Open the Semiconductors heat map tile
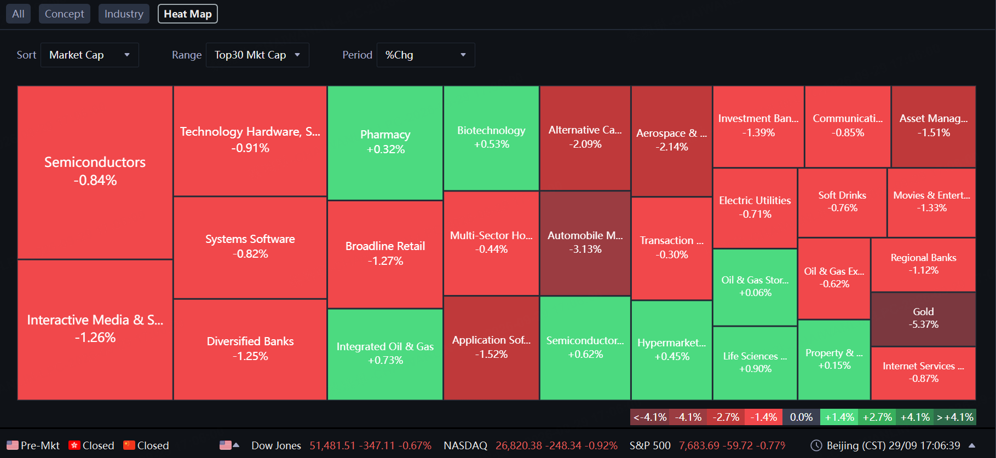996x458 pixels. pos(95,172)
